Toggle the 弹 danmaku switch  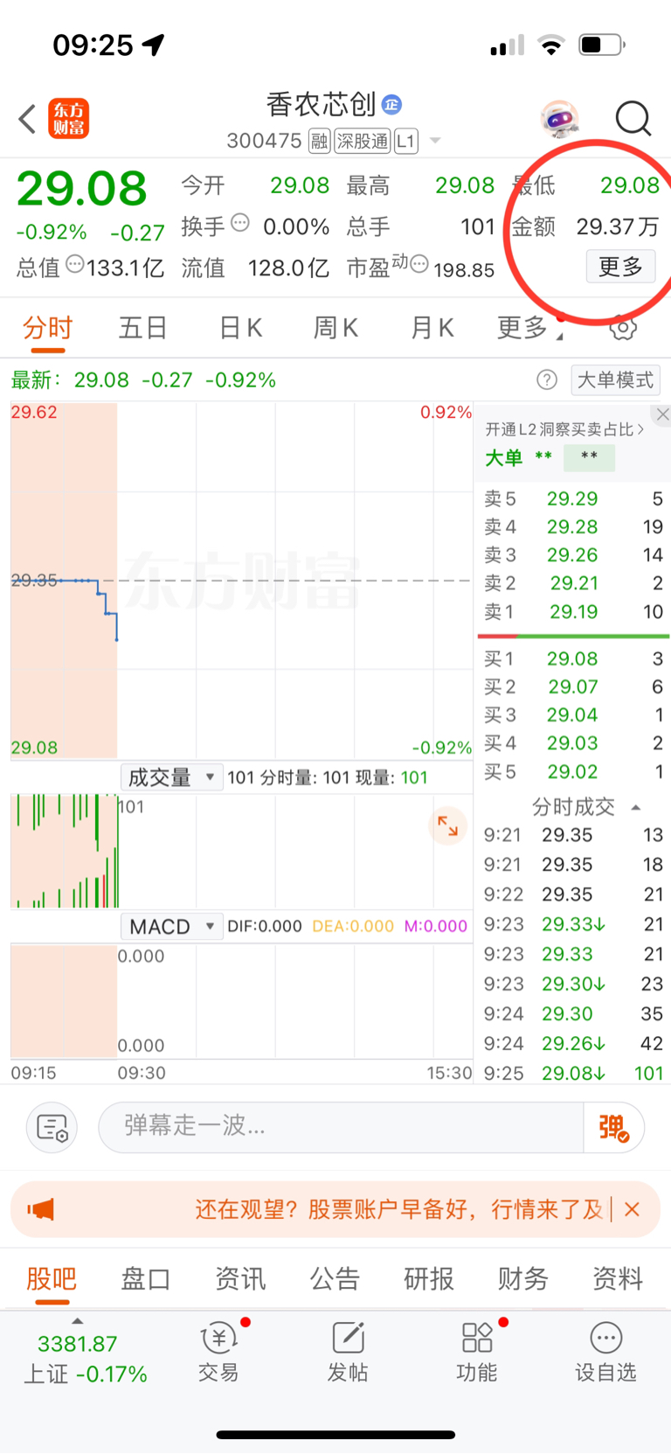pyautogui.click(x=614, y=1128)
